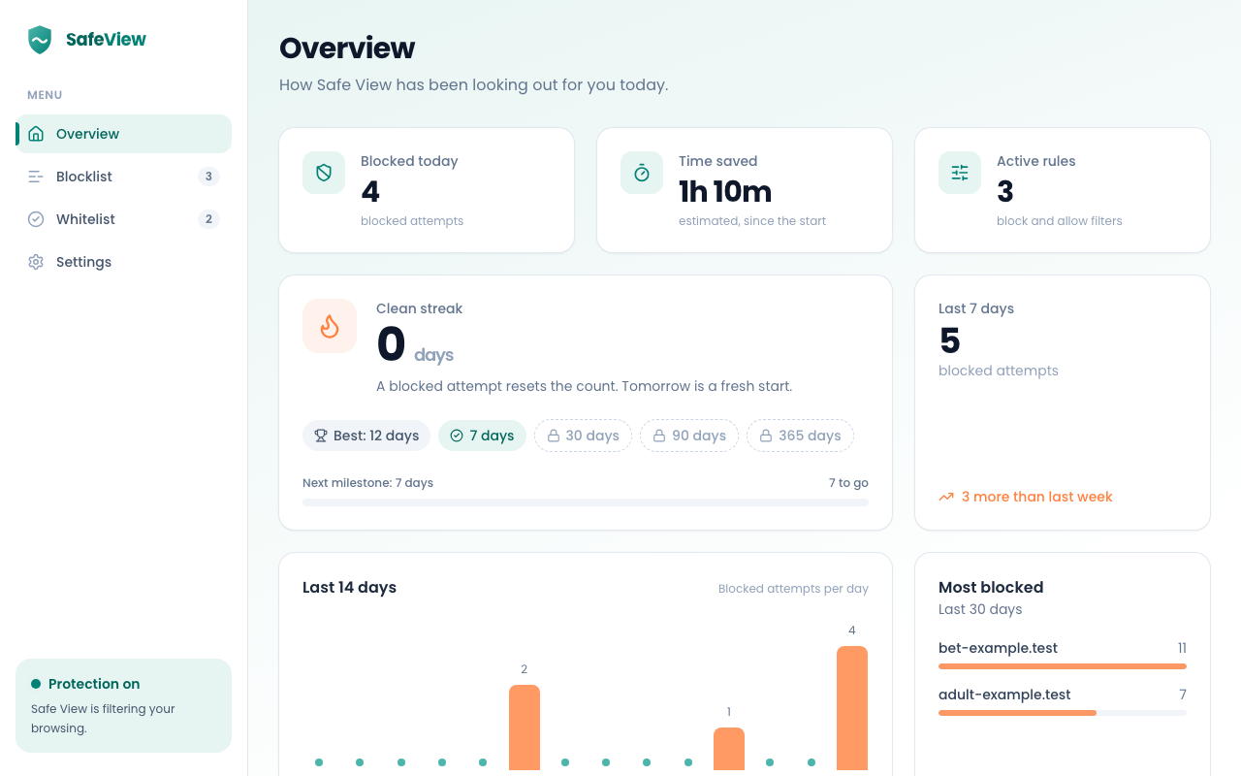Open the Whitelist menu item
Screen dimensions: 1241x776
(x=123, y=219)
